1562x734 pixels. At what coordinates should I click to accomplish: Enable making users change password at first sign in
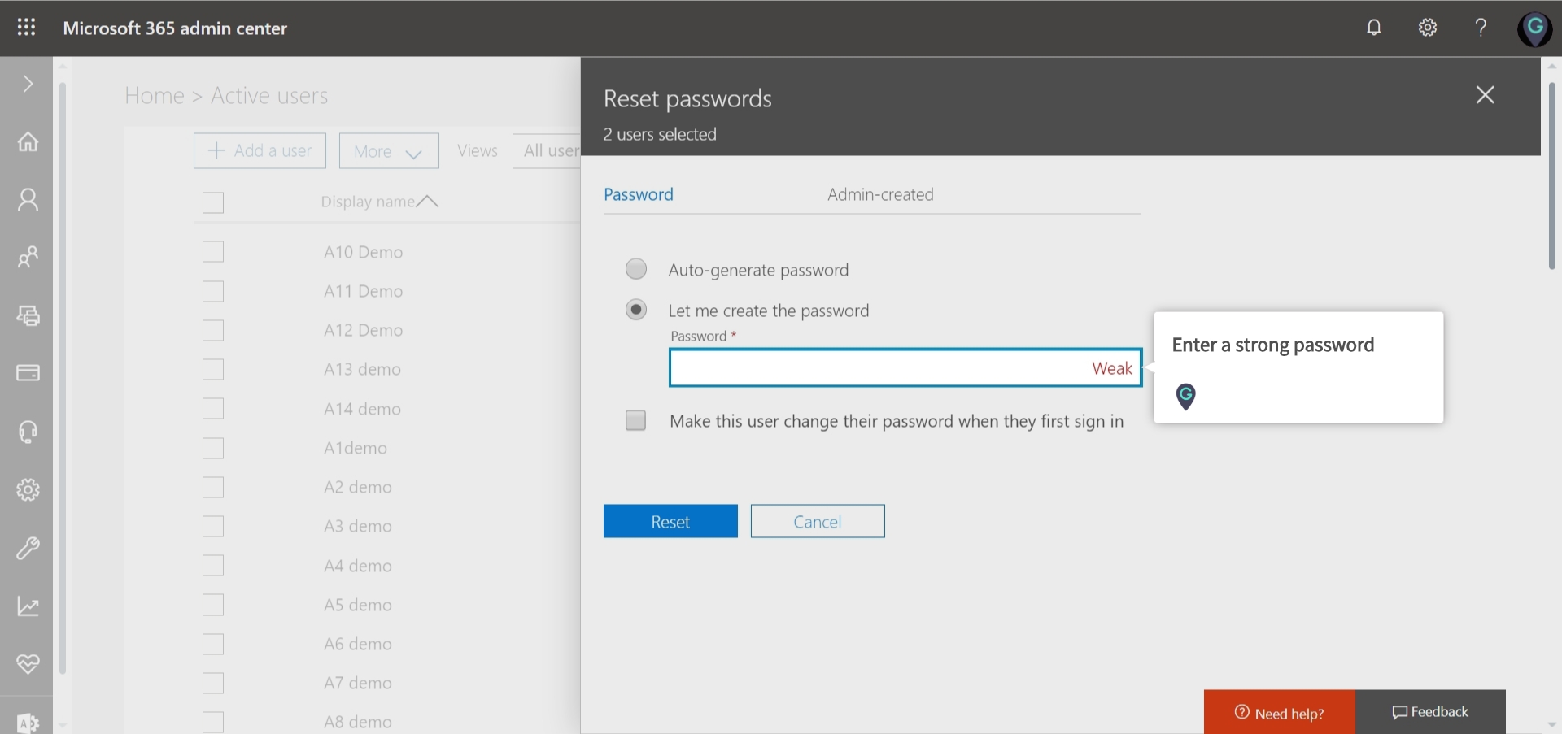[x=635, y=420]
